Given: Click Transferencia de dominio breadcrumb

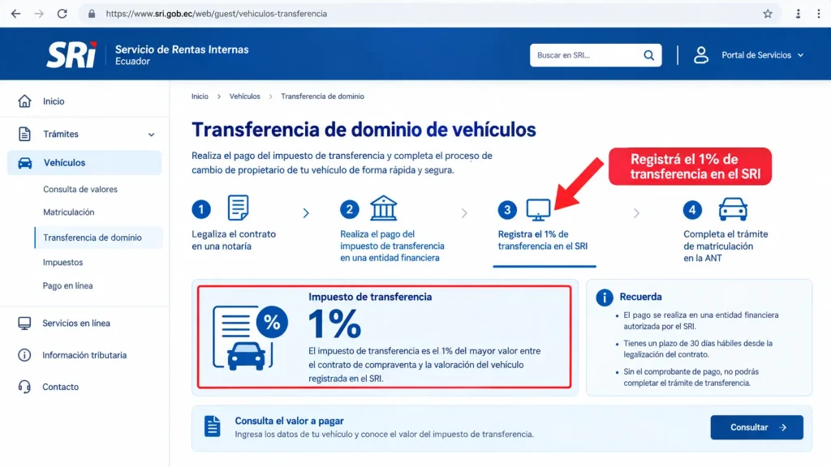Looking at the screenshot, I should (x=322, y=96).
